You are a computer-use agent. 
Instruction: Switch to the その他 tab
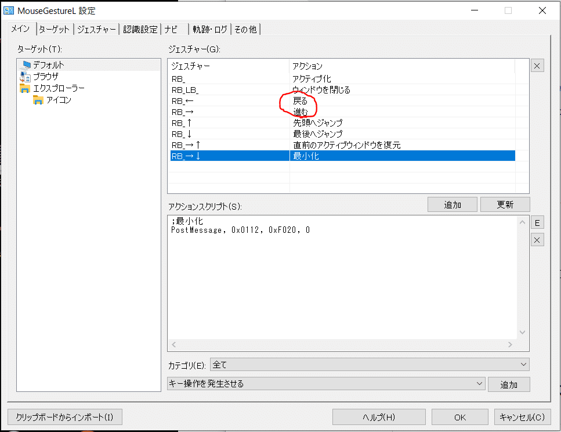click(245, 30)
